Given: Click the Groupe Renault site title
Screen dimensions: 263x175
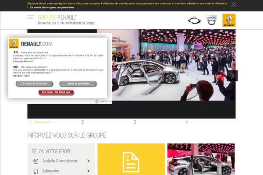Looking at the screenshot, I should (57, 17).
